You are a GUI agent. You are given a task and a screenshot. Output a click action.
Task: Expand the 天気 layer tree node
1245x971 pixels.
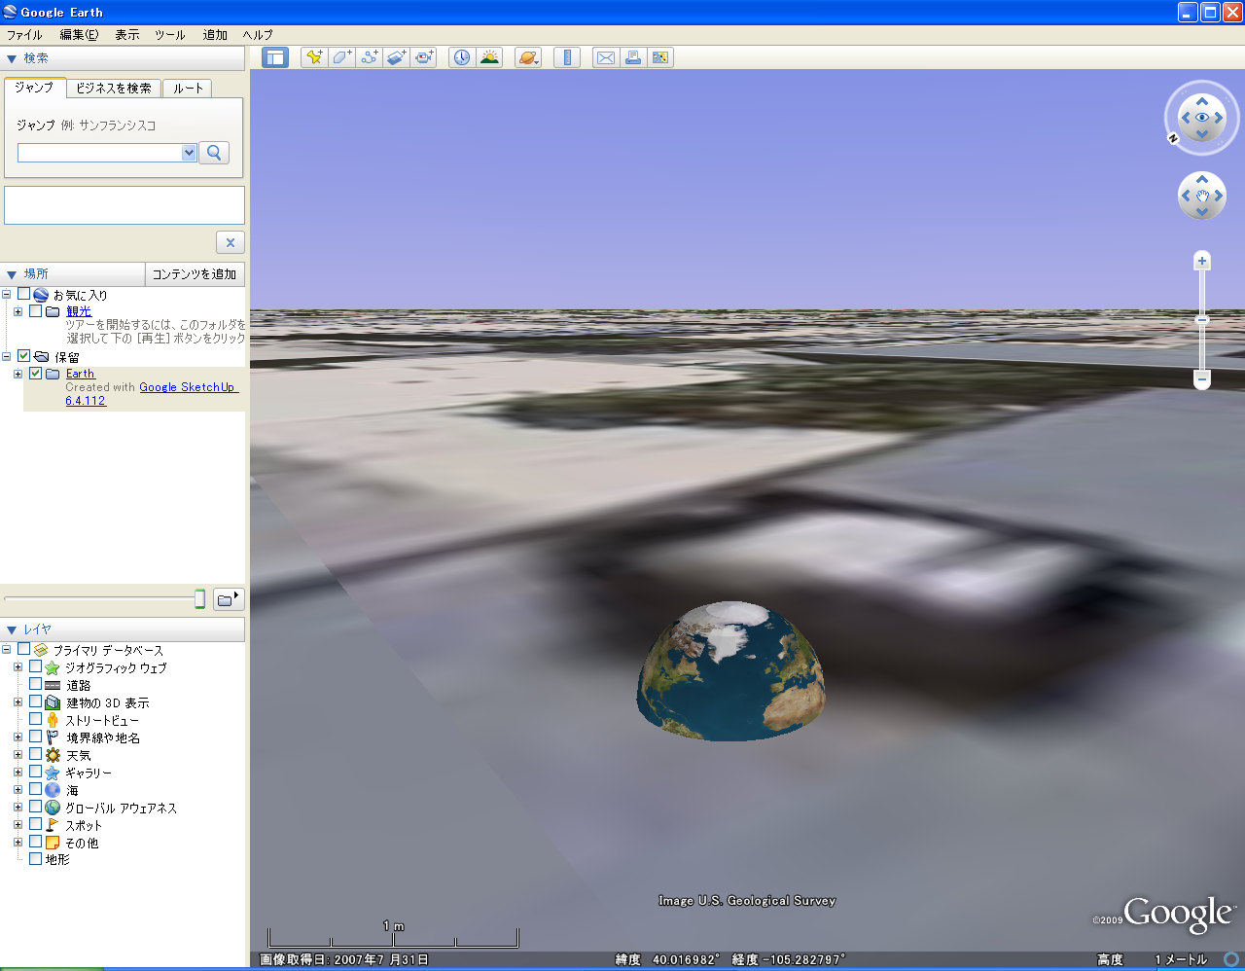[x=18, y=755]
